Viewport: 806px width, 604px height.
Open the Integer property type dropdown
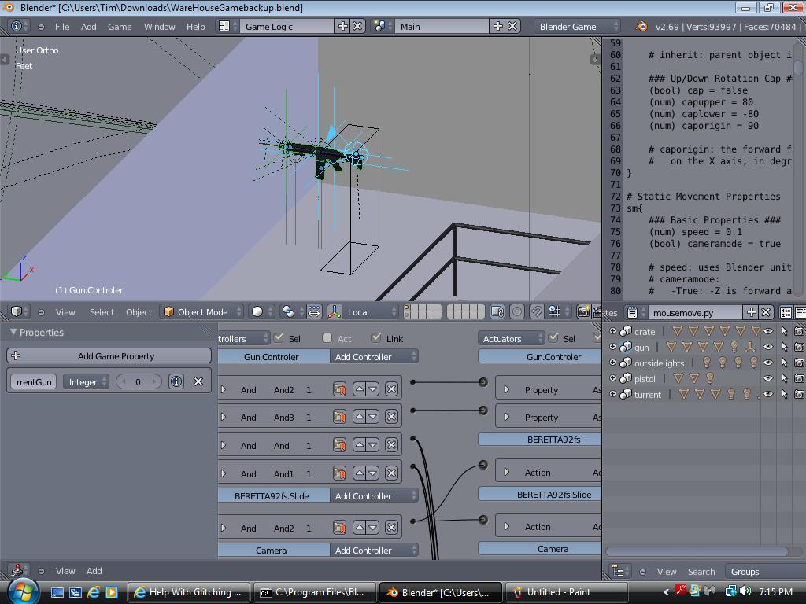click(85, 381)
